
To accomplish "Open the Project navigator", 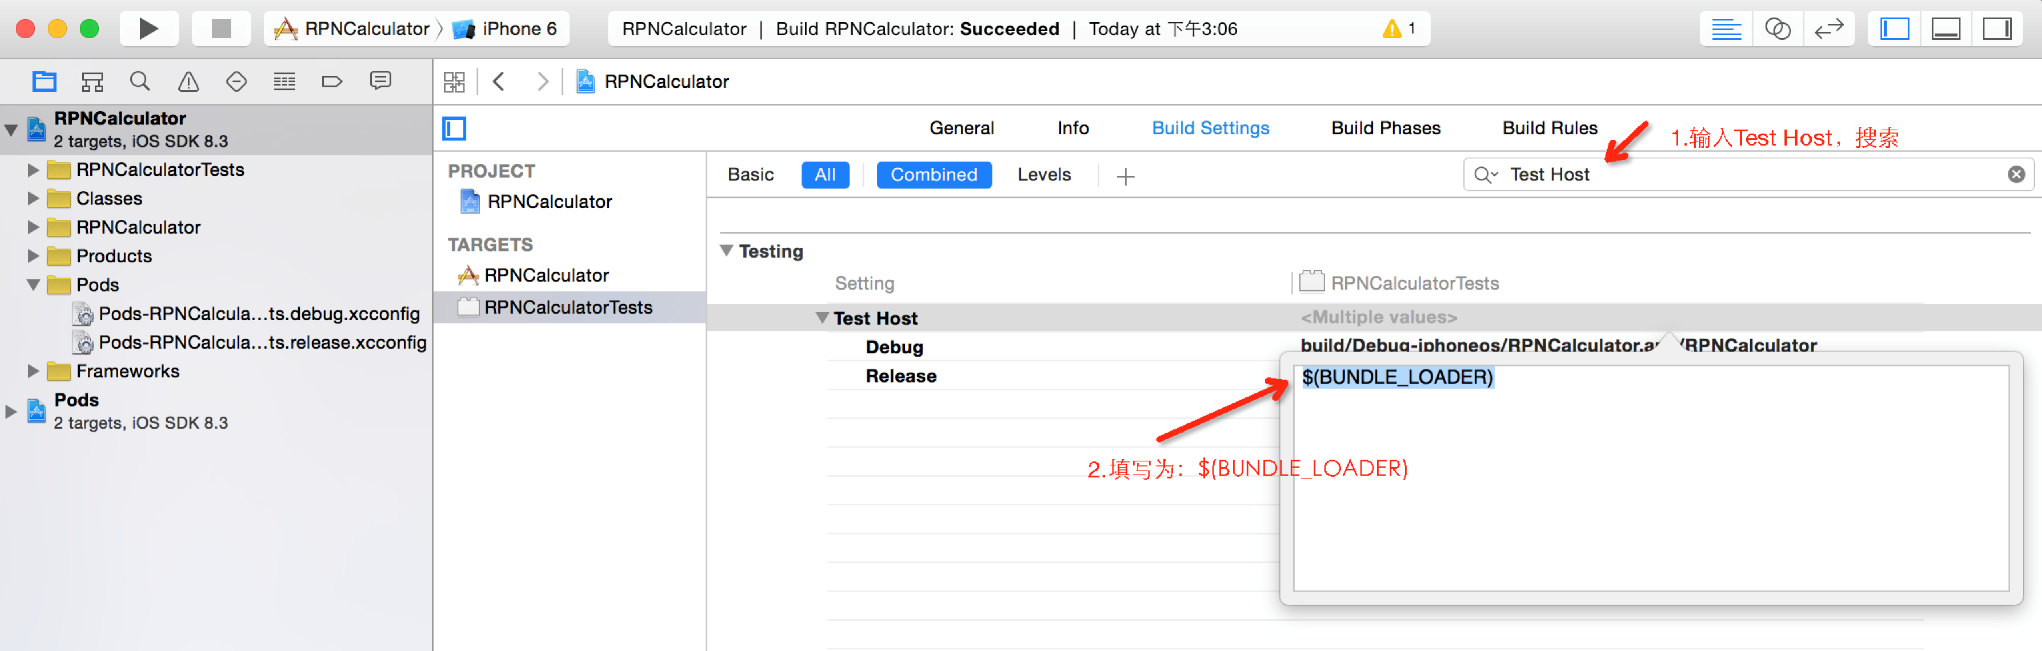I will (44, 81).
